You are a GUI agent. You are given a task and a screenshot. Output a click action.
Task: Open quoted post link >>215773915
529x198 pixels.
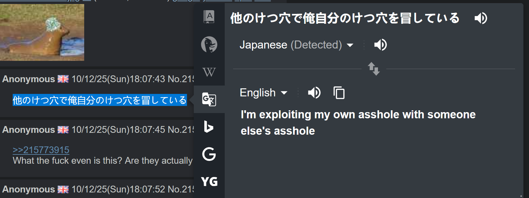click(41, 150)
